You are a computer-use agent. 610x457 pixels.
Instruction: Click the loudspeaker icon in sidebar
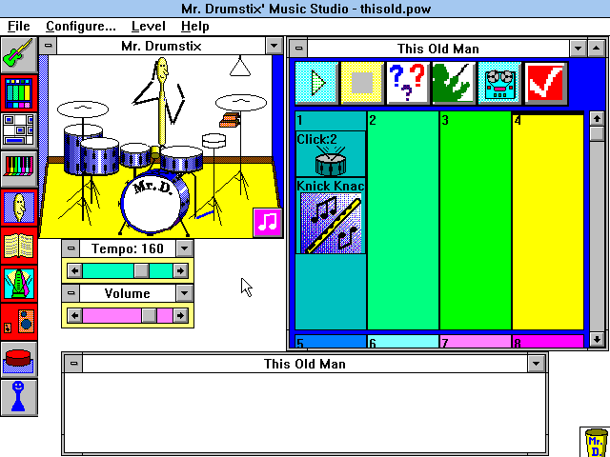[x=19, y=322]
